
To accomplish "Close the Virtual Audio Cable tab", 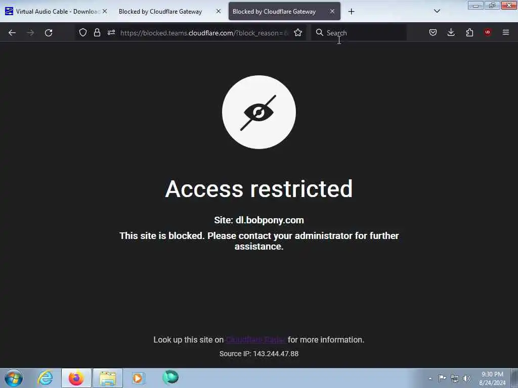I will [105, 11].
